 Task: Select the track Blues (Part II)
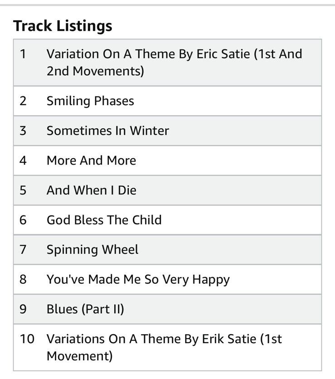pos(85,309)
